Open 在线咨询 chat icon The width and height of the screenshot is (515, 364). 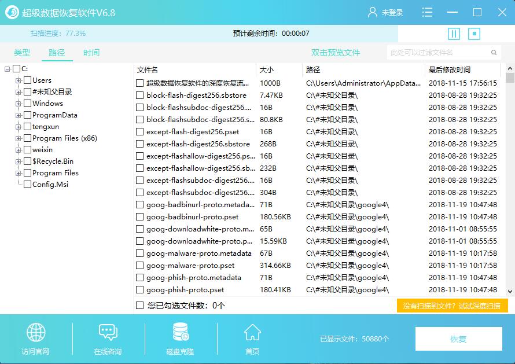(108, 332)
